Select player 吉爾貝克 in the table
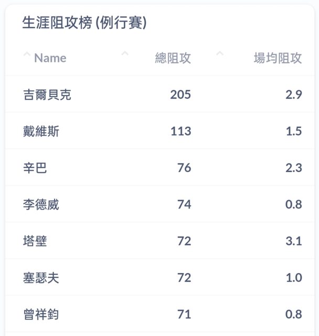Viewport: 319px width, 336px height. (x=47, y=94)
